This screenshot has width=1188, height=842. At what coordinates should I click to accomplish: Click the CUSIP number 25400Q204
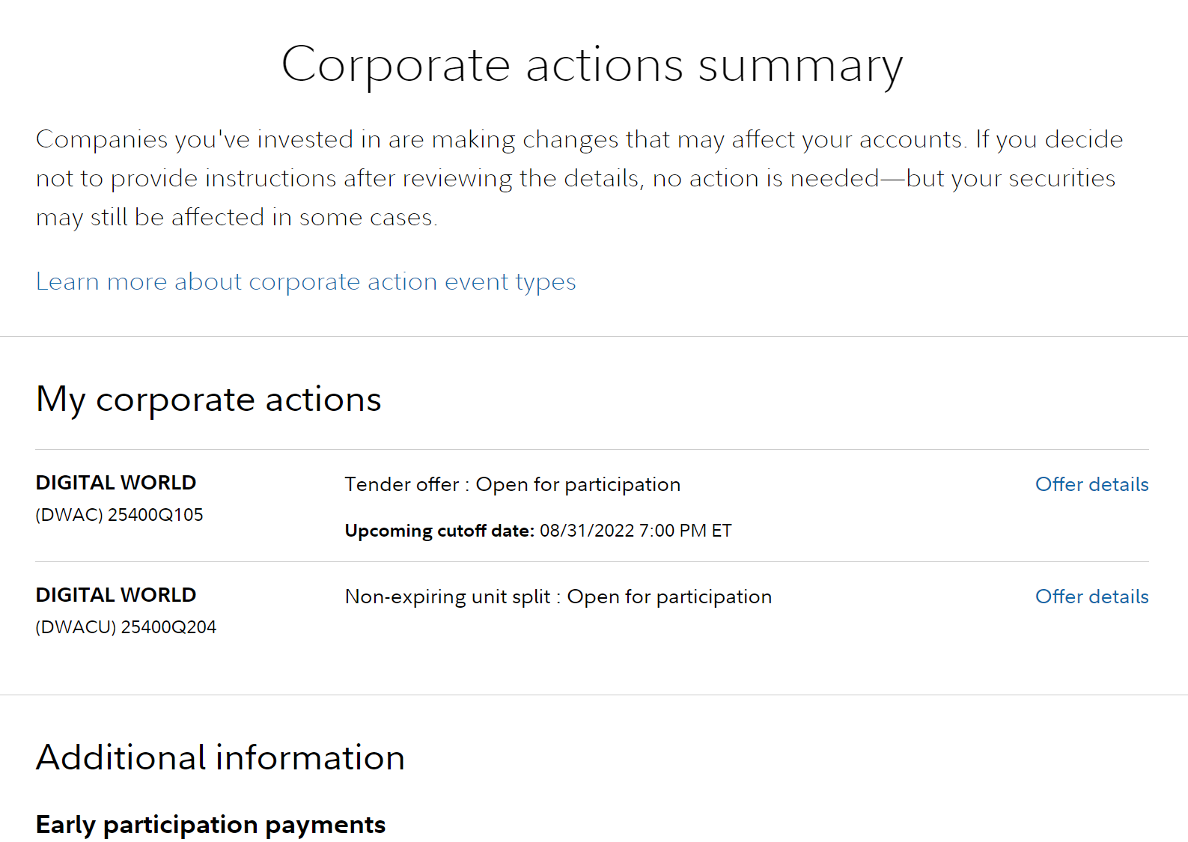coord(168,627)
